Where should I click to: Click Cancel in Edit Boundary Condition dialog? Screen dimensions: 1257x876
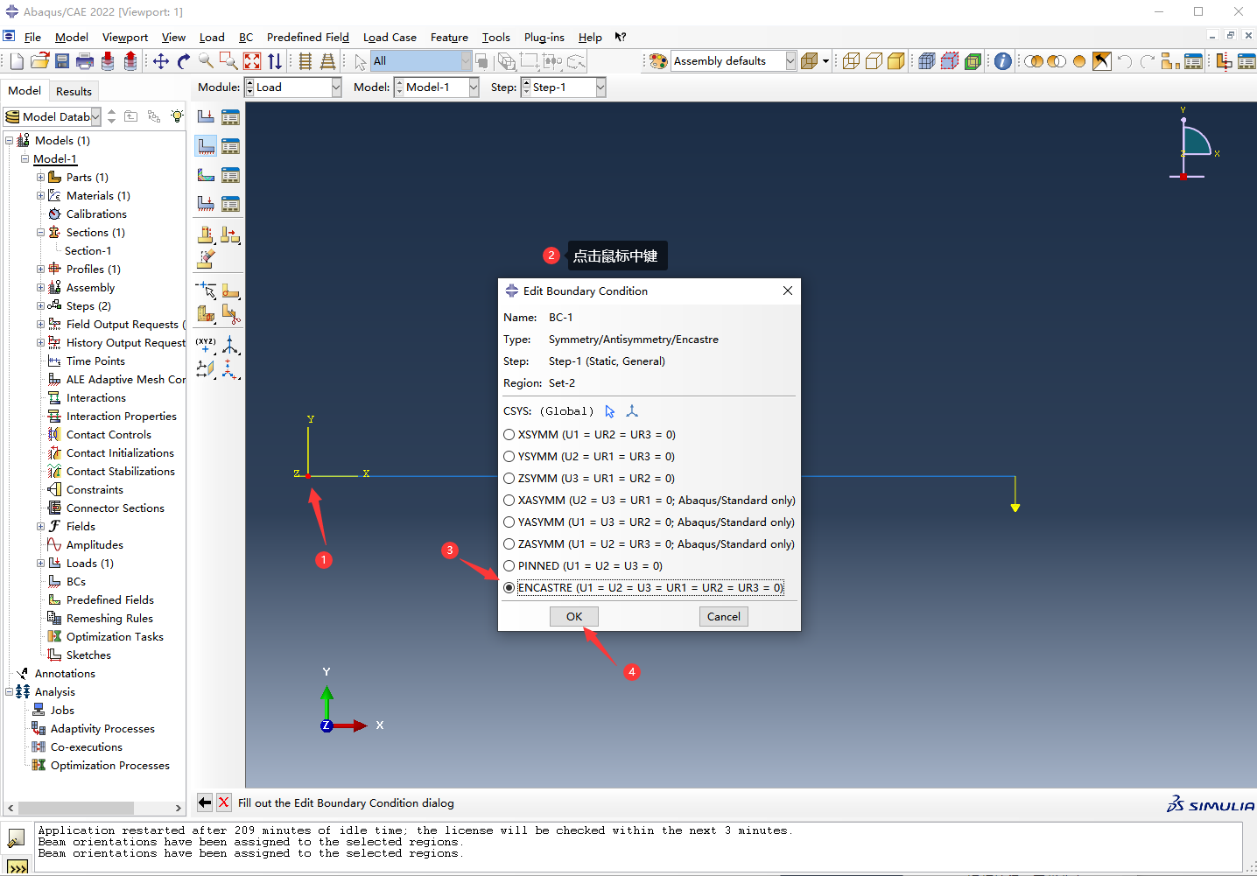pos(723,617)
